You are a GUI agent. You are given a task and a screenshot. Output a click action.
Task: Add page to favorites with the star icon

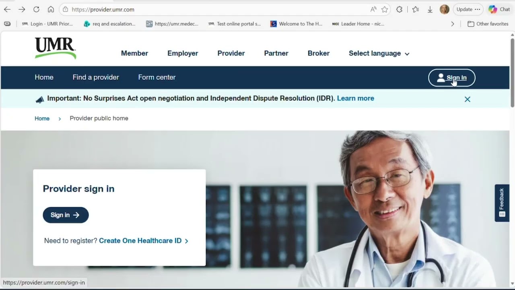pyautogui.click(x=385, y=9)
